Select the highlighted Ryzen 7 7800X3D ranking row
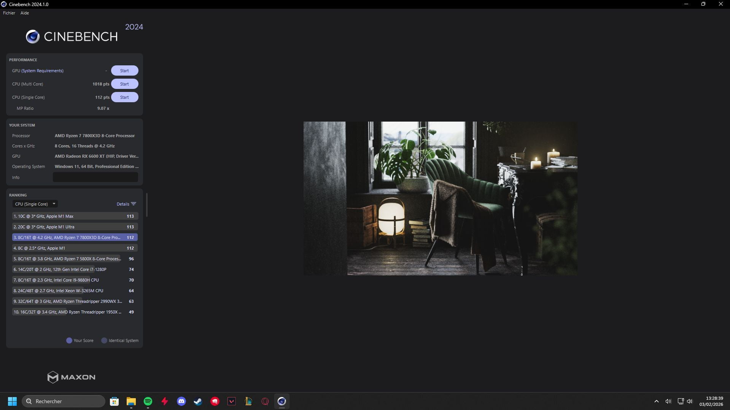 pyautogui.click(x=75, y=237)
